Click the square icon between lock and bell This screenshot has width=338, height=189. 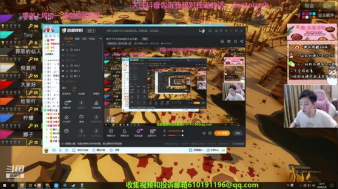(229, 41)
